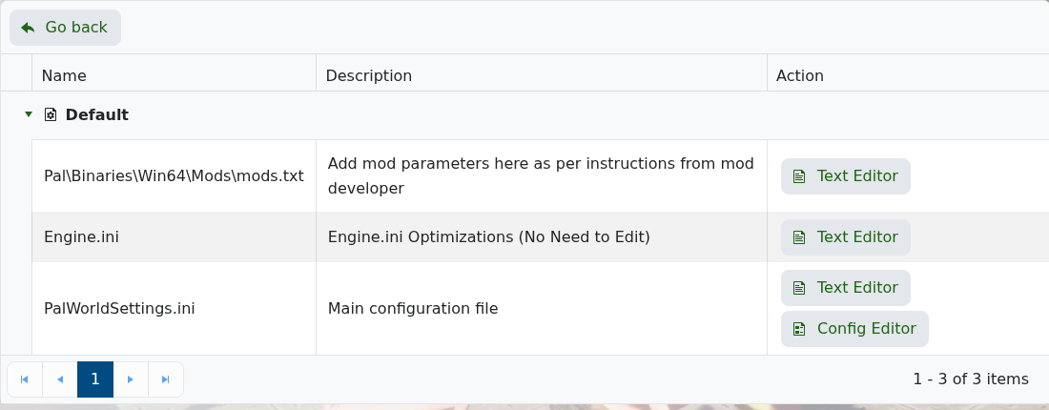Screen dimensions: 1049x410
Task: Open Config Editor for PalWorldSettings.ini
Action: coord(854,328)
